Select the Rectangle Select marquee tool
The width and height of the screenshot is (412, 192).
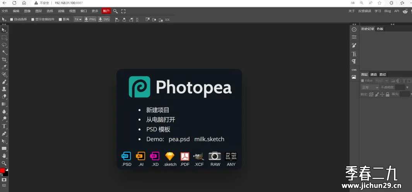(x=4, y=37)
